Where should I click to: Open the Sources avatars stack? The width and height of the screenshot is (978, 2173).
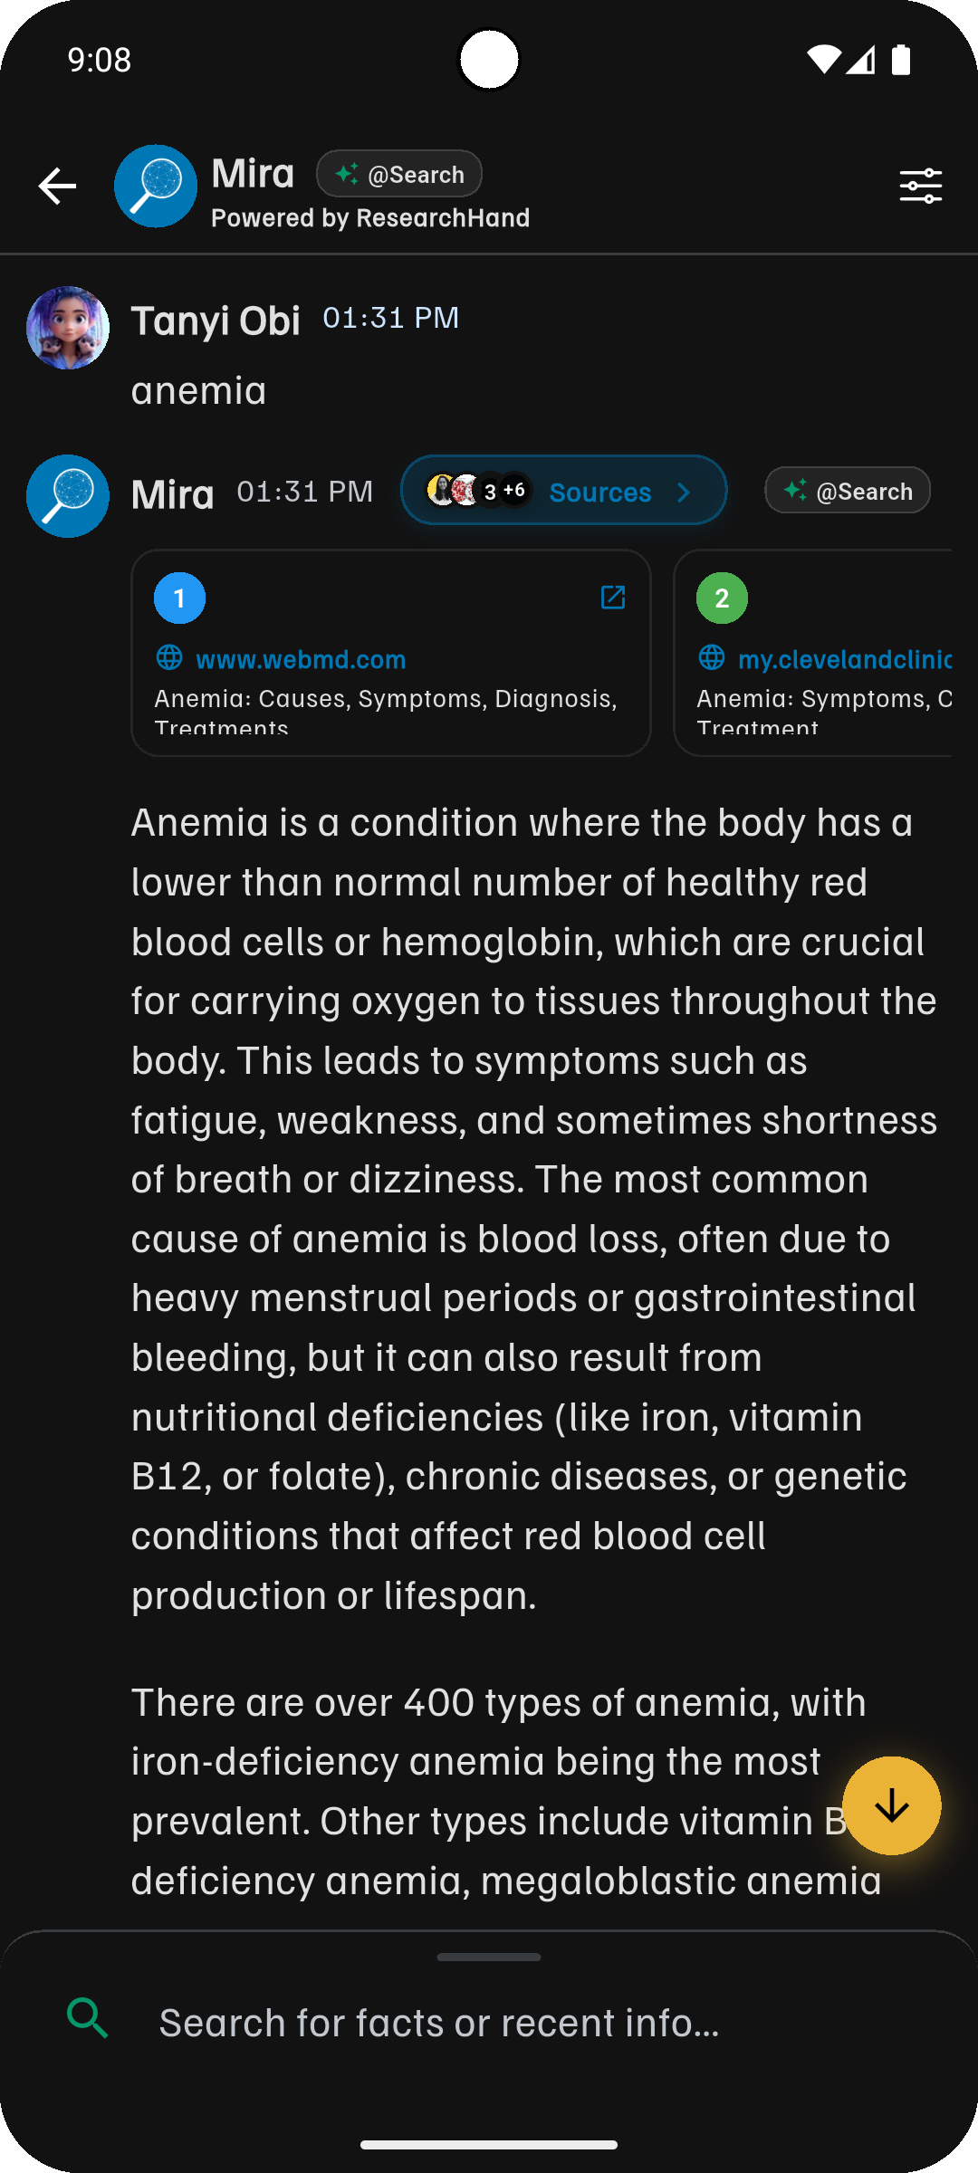point(478,491)
